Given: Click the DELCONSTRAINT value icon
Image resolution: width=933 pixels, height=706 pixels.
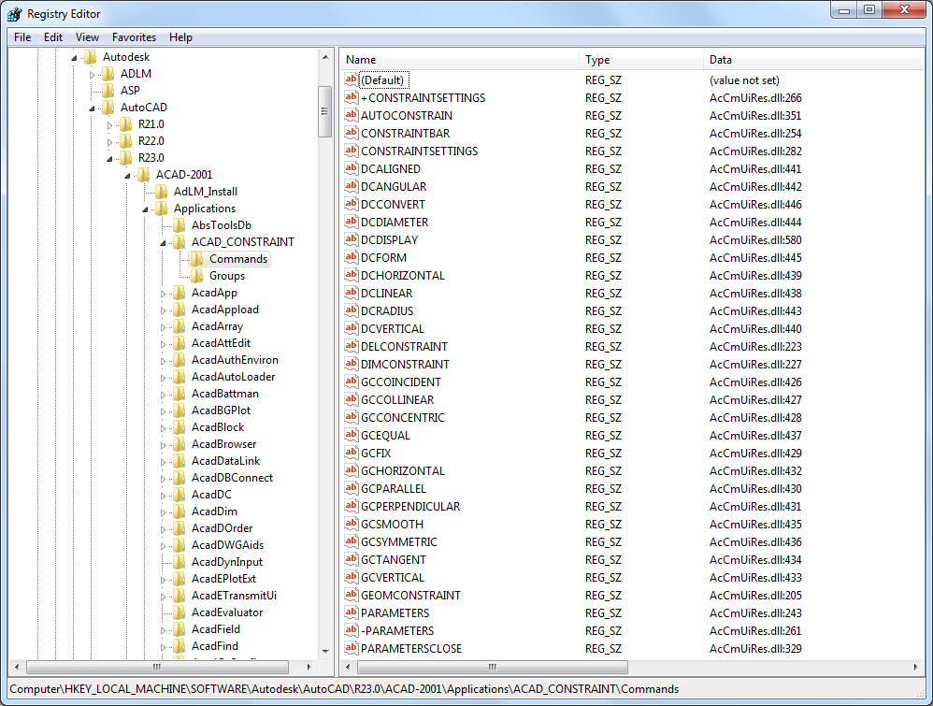Looking at the screenshot, I should [x=352, y=346].
